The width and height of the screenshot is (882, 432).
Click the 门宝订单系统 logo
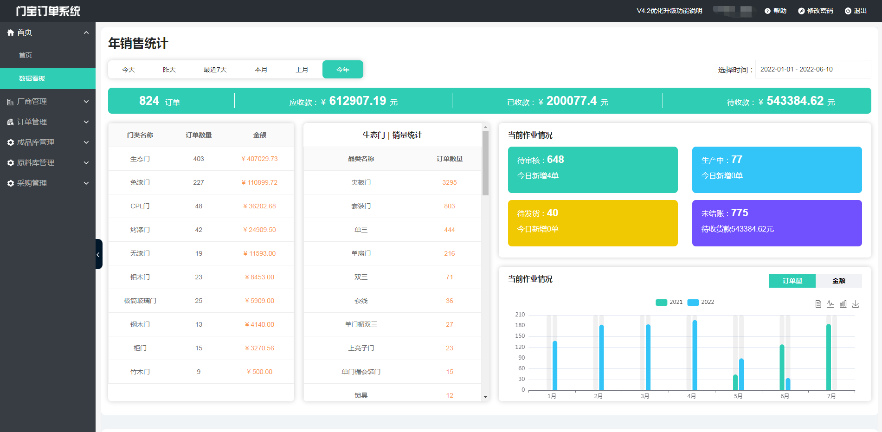pyautogui.click(x=48, y=11)
